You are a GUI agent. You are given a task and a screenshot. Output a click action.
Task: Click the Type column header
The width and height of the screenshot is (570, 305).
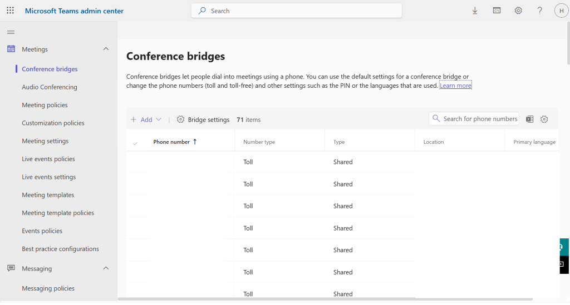(339, 142)
